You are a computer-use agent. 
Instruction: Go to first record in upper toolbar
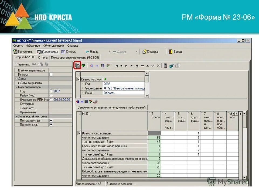tap(116, 66)
